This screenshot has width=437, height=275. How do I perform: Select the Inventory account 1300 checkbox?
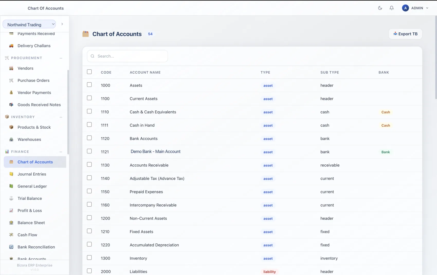coord(89,258)
